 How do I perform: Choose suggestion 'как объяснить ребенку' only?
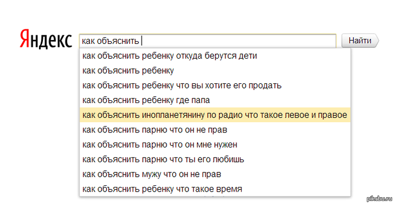click(x=215, y=71)
